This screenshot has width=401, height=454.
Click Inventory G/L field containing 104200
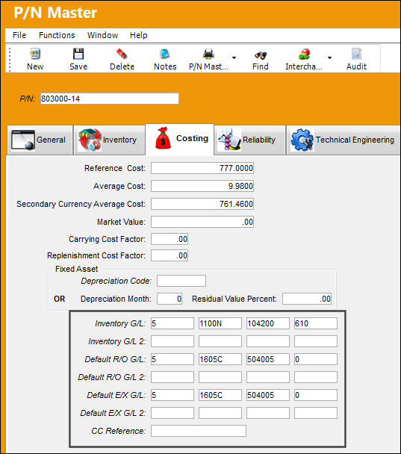coord(268,323)
